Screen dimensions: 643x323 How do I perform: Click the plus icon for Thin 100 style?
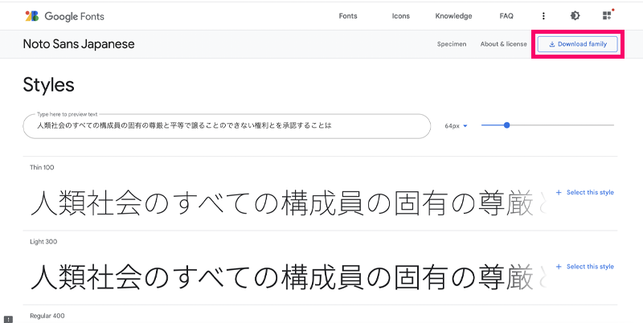click(559, 193)
